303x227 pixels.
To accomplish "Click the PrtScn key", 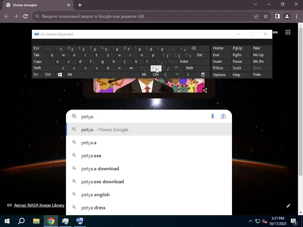I will [x=221, y=68].
